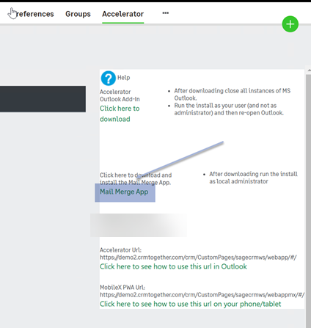
Task: Click the MobileX PWA Url address text
Action: (x=202, y=295)
